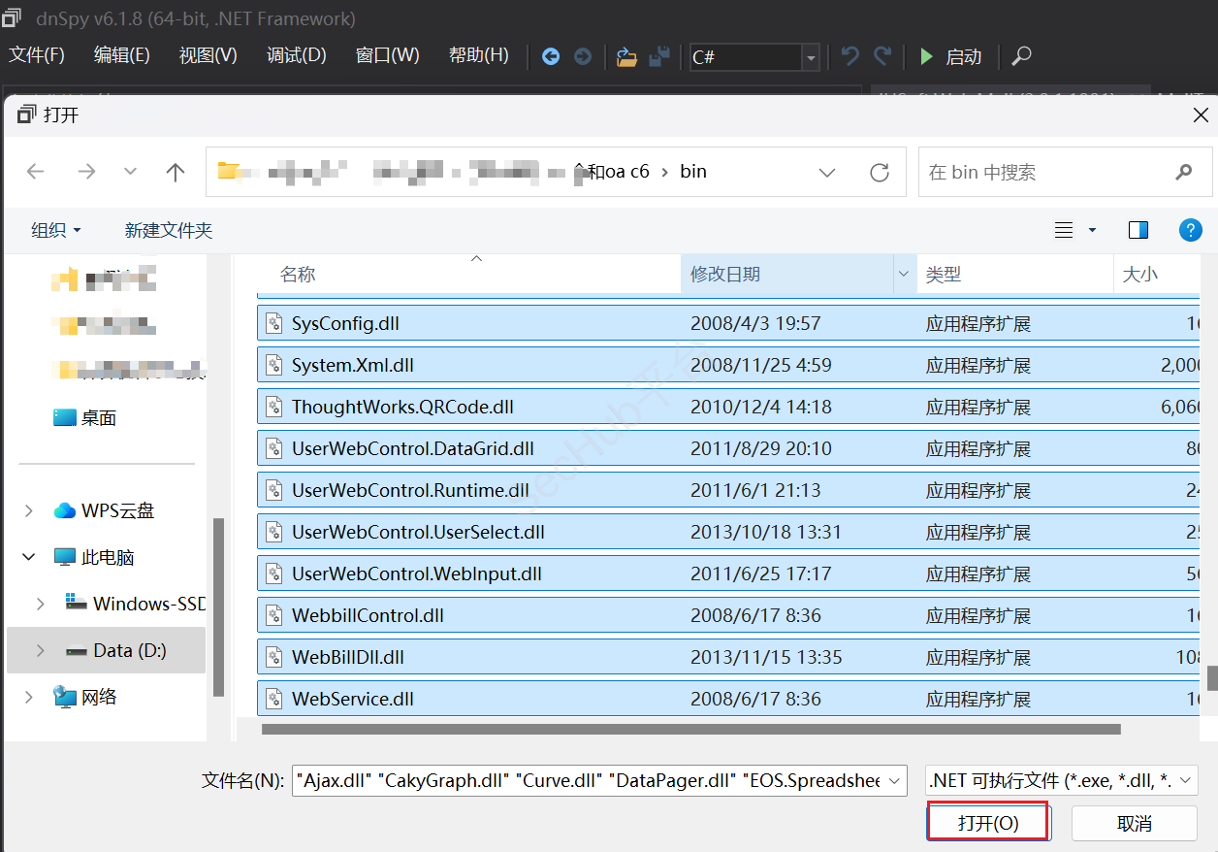The height and width of the screenshot is (852, 1218).
Task: Toggle the preview pane icon
Action: pos(1138,230)
